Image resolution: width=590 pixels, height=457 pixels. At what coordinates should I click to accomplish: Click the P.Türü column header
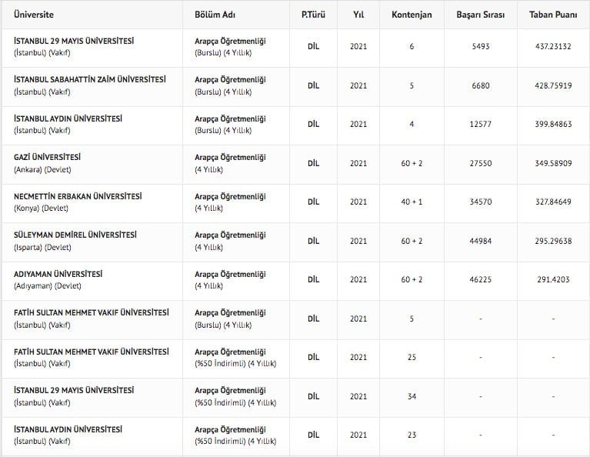313,15
